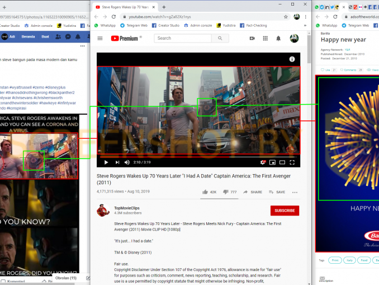Open YouTube notifications bell

(x=278, y=38)
